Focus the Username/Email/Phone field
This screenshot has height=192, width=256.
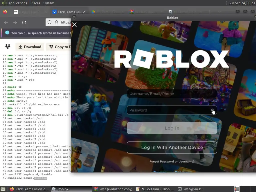(172, 93)
